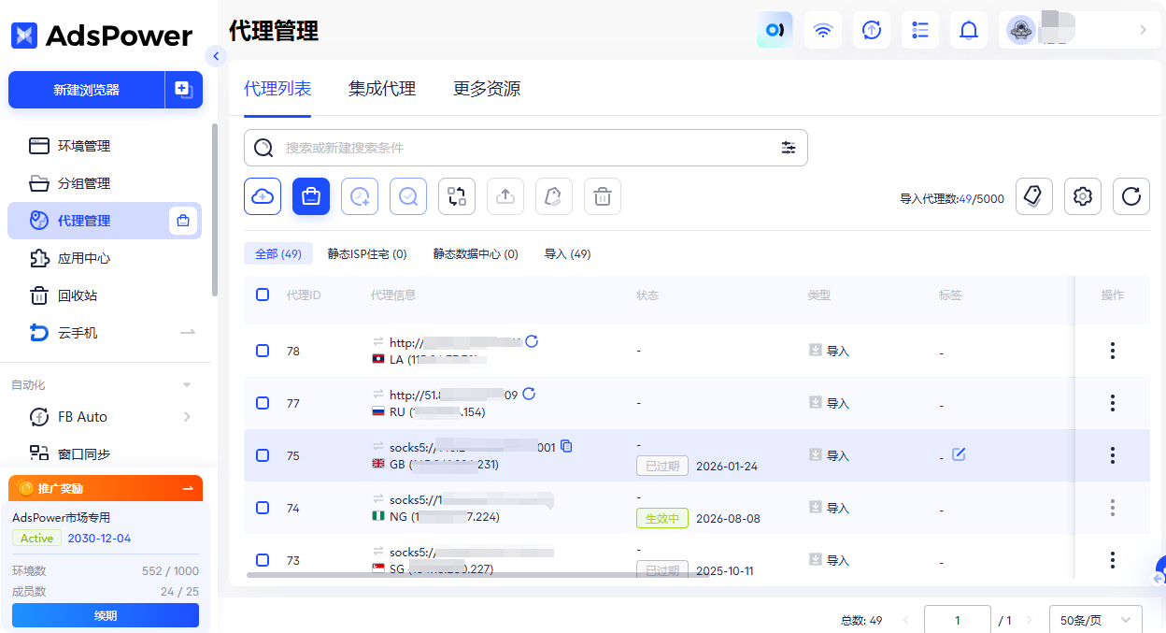Open the gear settings icon button
The width and height of the screenshot is (1166, 633).
point(1083,196)
